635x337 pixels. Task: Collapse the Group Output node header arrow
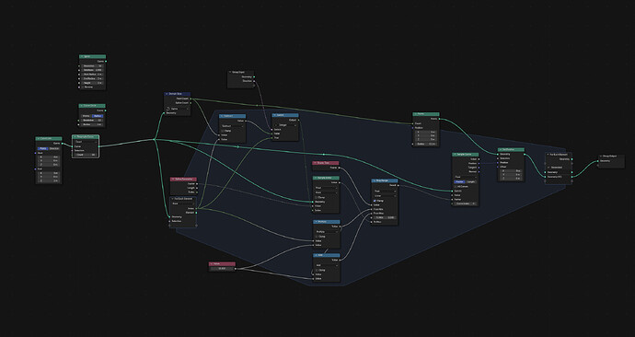601,156
